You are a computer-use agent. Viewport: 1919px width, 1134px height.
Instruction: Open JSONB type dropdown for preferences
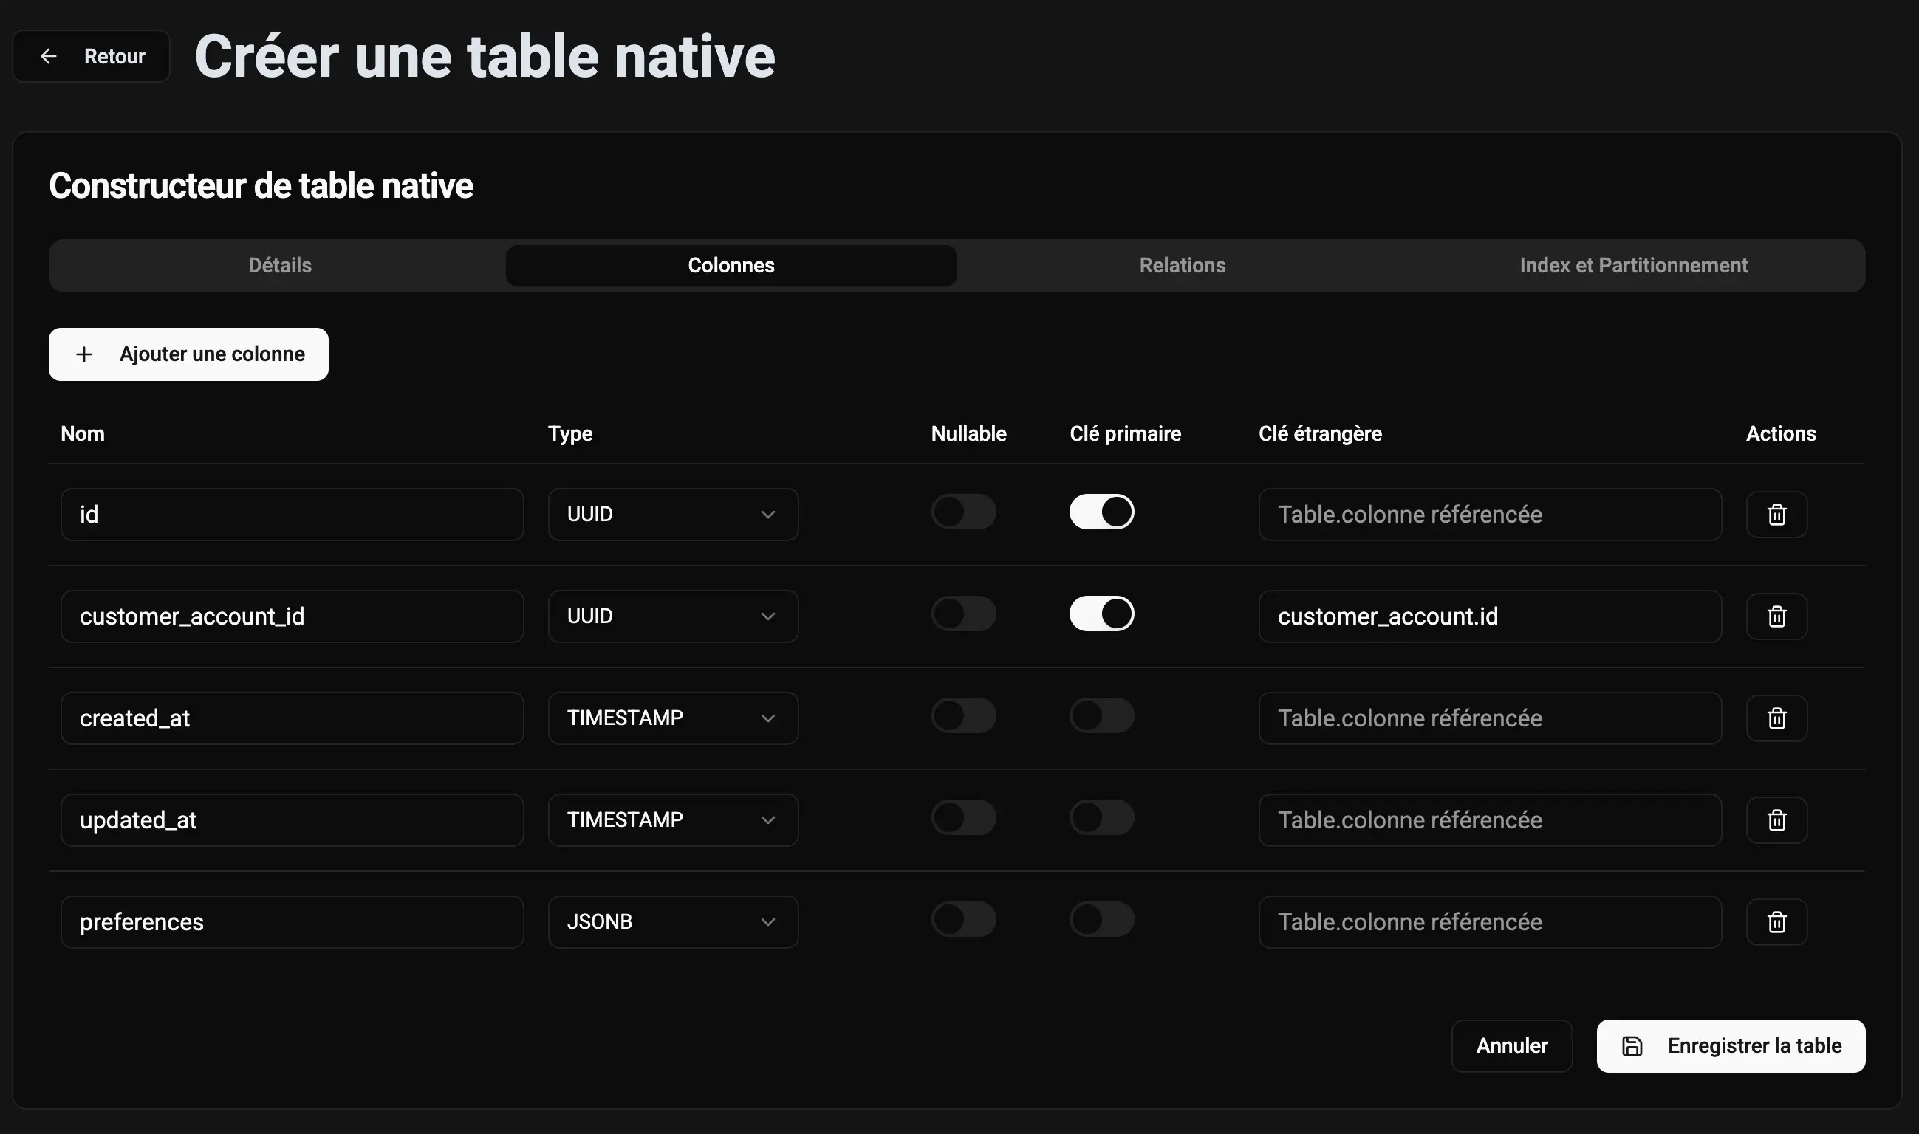(672, 921)
